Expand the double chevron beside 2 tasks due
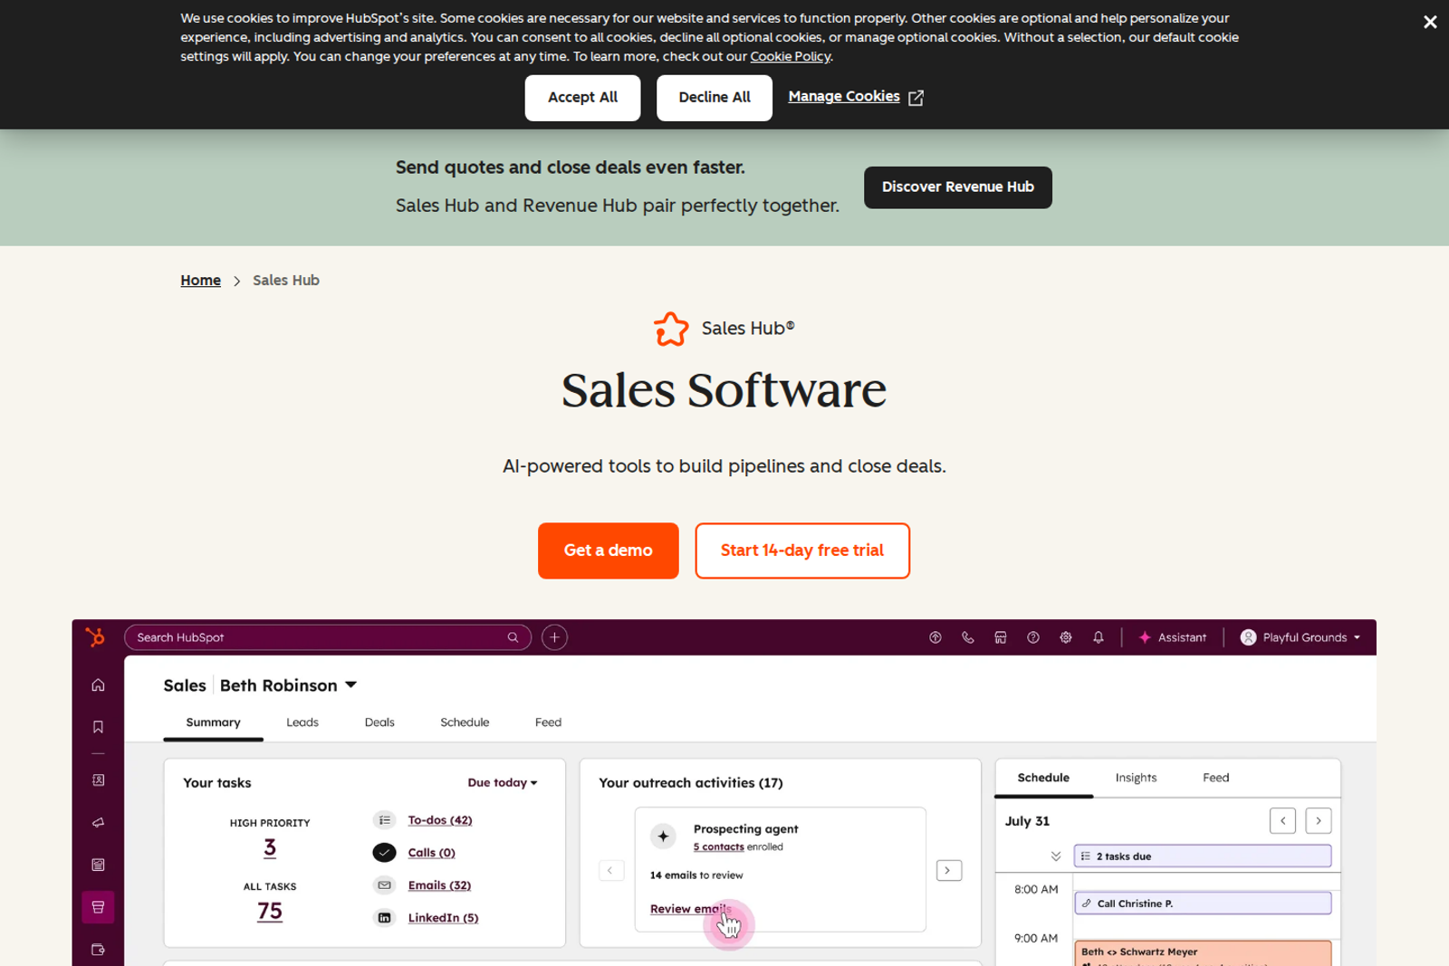This screenshot has width=1449, height=966. (x=1056, y=856)
